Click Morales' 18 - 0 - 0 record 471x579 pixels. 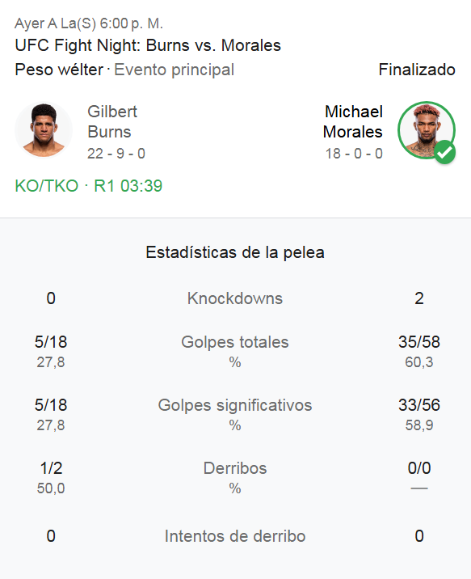[x=354, y=154]
